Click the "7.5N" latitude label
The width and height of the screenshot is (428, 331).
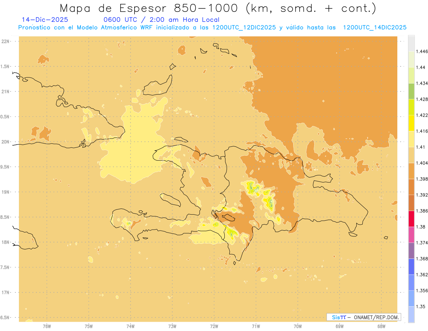pos(5,267)
